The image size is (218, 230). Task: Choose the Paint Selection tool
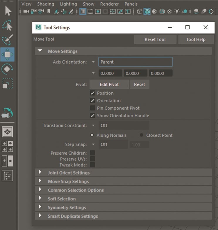[x=8, y=40]
